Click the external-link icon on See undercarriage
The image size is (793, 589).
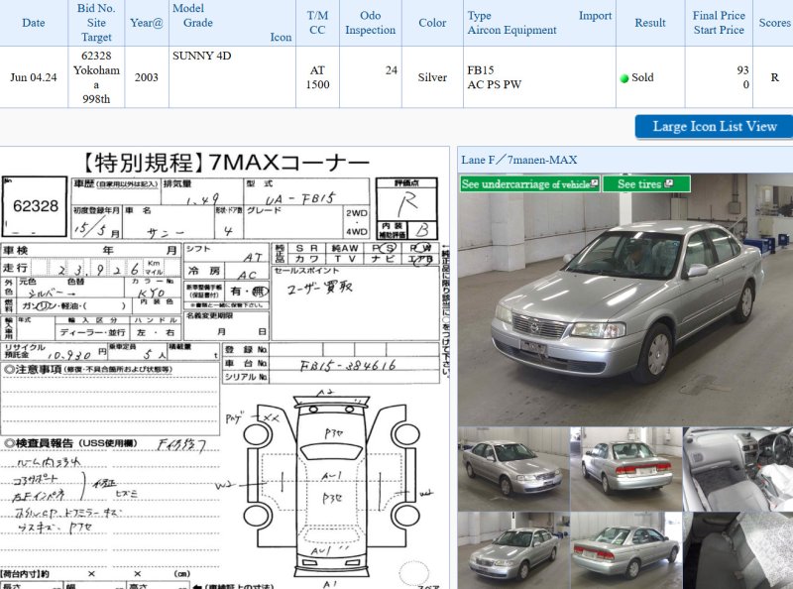(595, 184)
